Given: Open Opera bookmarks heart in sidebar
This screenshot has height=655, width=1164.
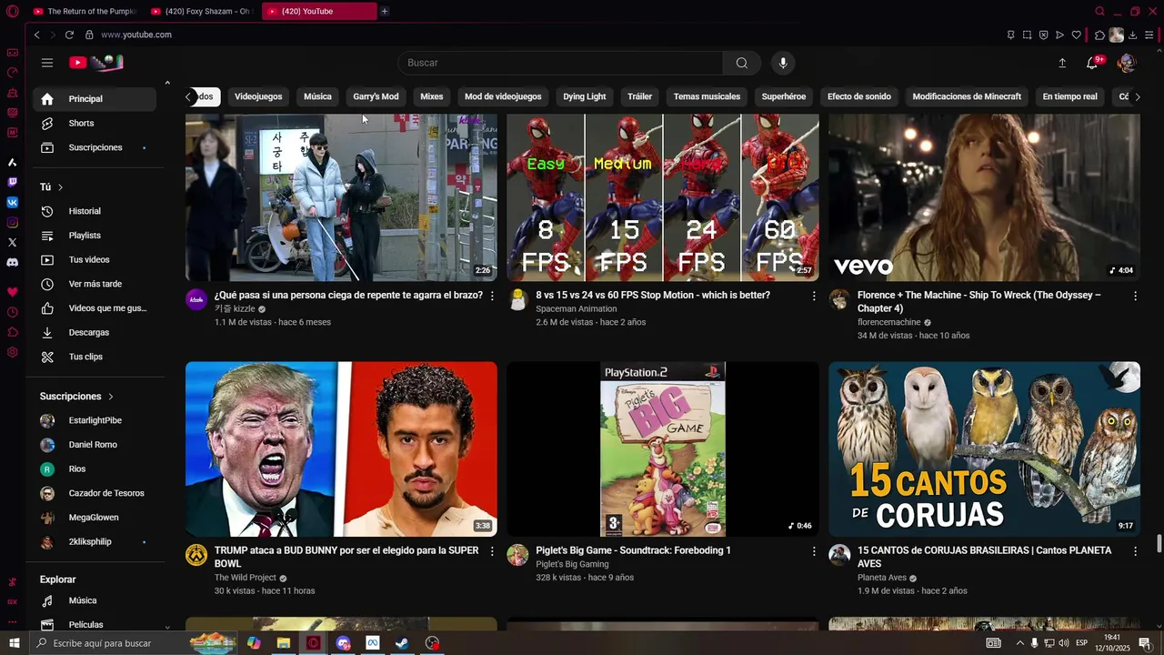Looking at the screenshot, I should pyautogui.click(x=13, y=292).
